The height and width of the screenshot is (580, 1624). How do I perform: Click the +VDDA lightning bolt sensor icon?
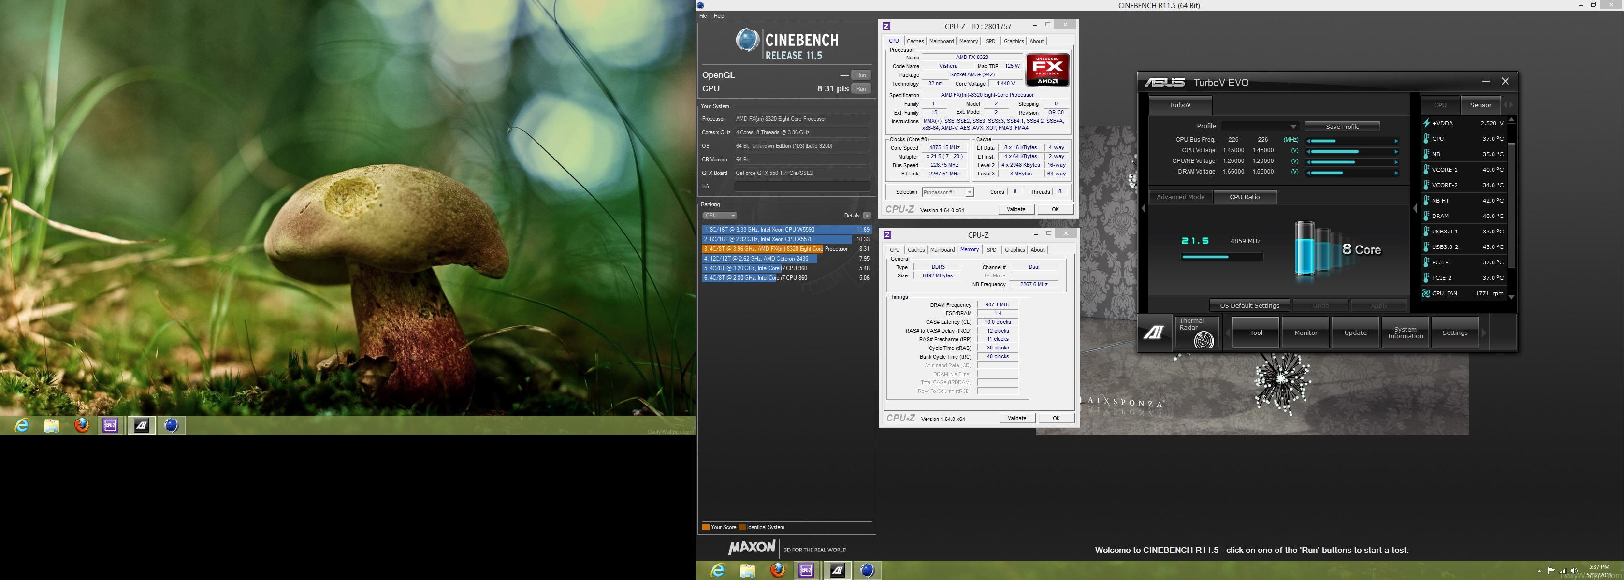coord(1426,123)
